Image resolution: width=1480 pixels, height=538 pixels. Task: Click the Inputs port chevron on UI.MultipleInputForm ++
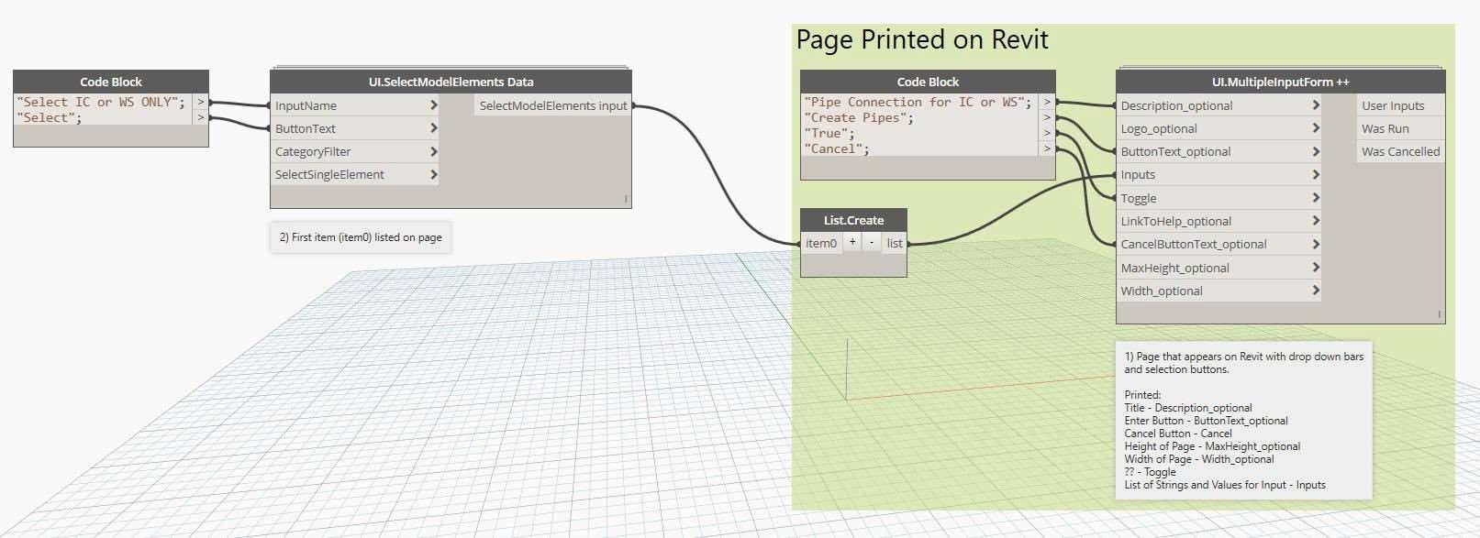click(1316, 174)
